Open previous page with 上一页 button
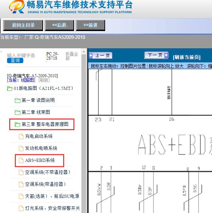This screenshot has width=212, height=213. coord(101,55)
